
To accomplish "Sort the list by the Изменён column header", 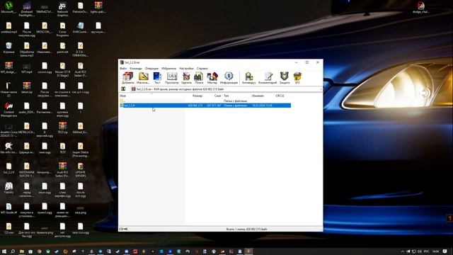I will click(x=258, y=96).
